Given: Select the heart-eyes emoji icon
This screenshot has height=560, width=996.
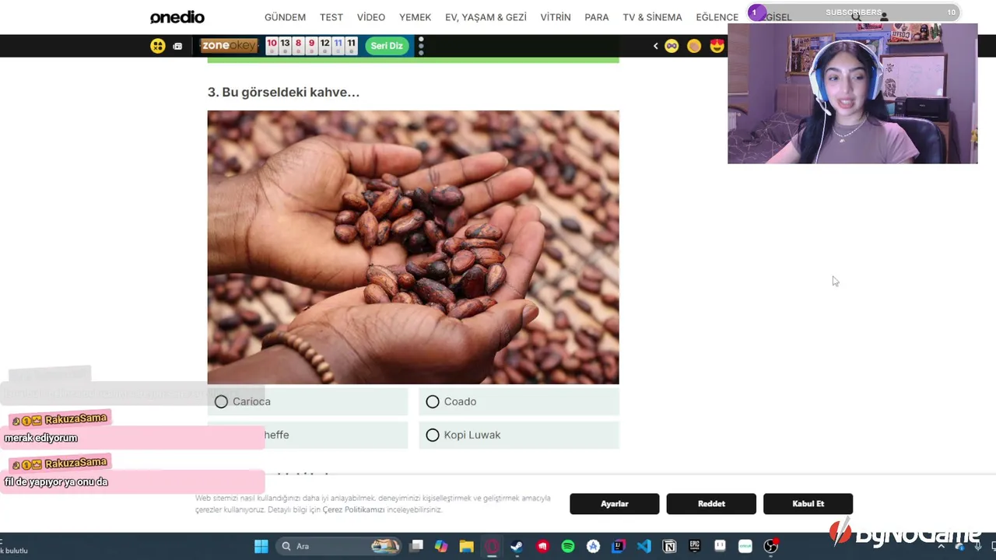Looking at the screenshot, I should click(x=717, y=46).
